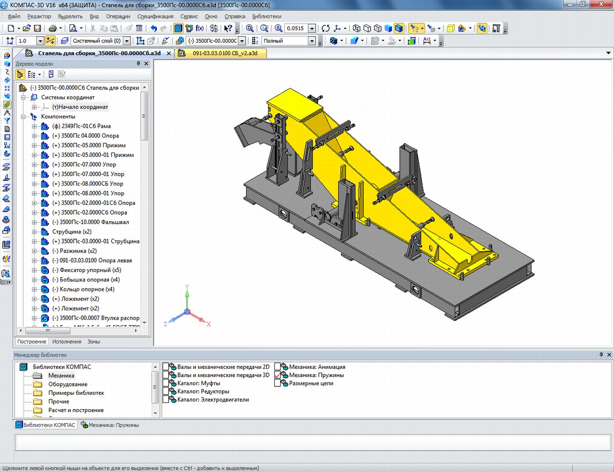Open the Системный слой (0) layer dropdown

[x=127, y=41]
